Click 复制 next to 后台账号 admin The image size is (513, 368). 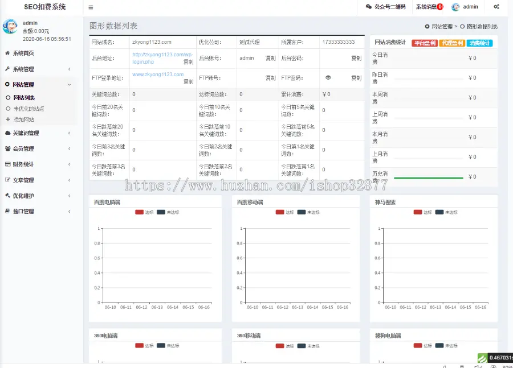[x=270, y=58]
